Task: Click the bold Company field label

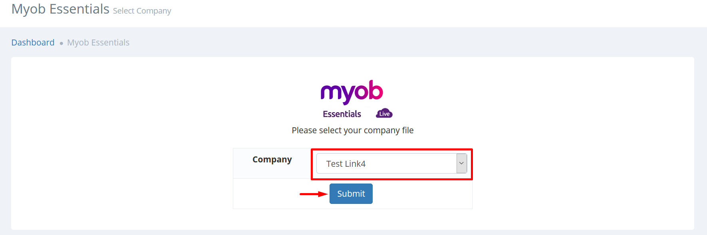Action: pyautogui.click(x=272, y=160)
